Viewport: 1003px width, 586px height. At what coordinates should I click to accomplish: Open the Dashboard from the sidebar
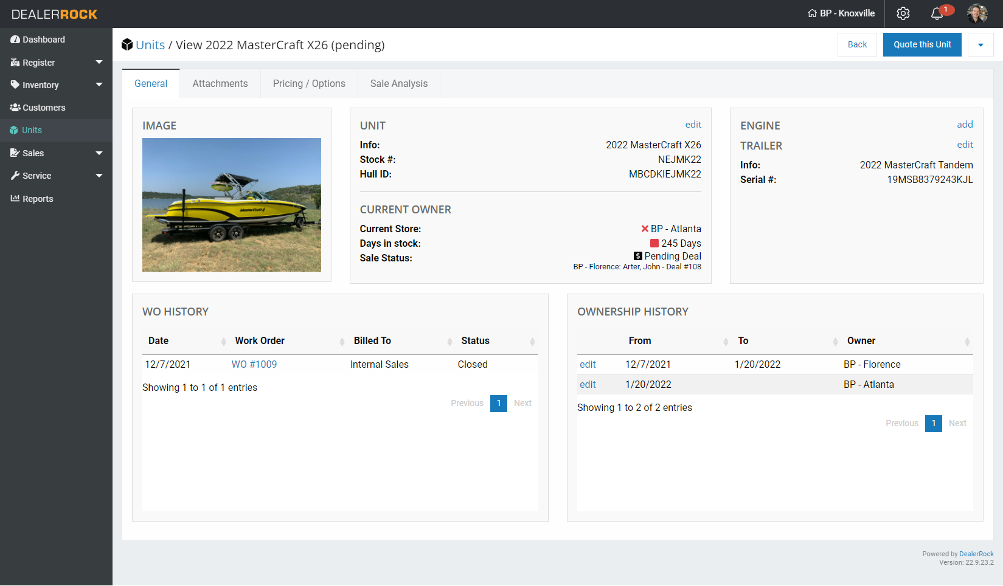(15, 40)
